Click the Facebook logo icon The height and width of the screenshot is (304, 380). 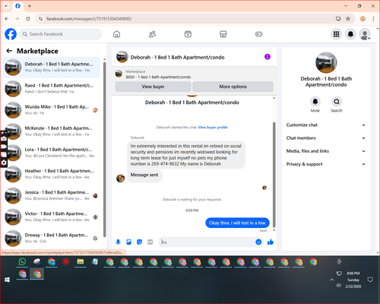point(11,34)
